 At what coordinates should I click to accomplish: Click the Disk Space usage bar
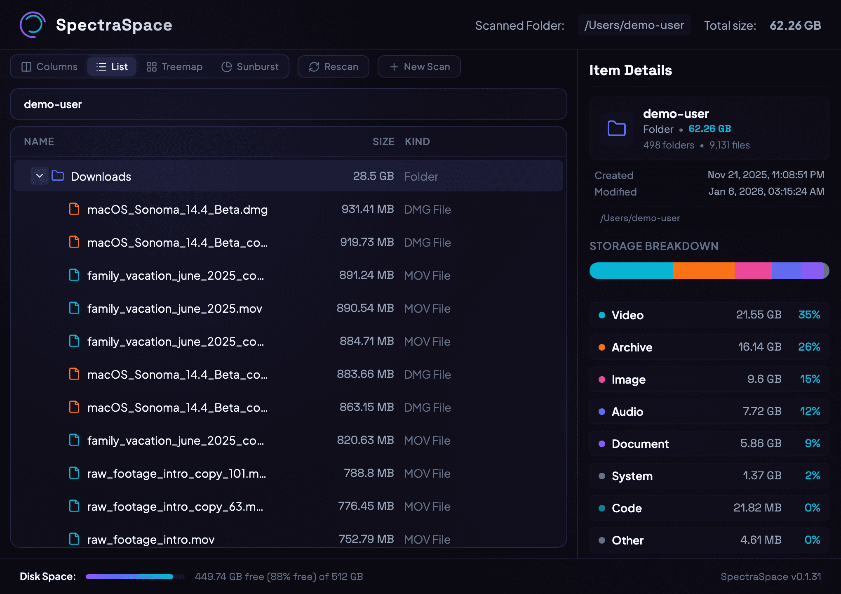click(135, 577)
